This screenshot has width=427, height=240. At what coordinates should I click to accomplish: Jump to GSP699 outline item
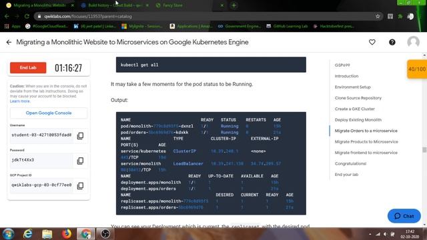coord(342,65)
